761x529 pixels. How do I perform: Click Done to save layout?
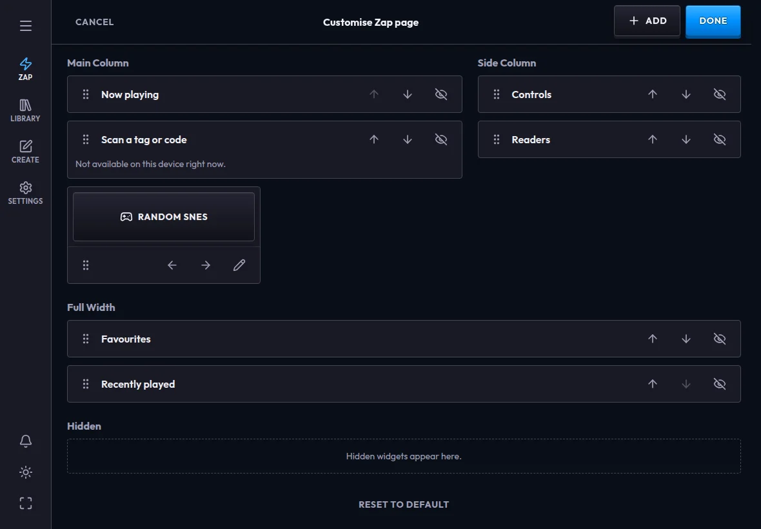point(713,21)
